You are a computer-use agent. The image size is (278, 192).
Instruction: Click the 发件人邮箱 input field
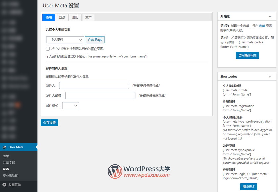[x=100, y=96]
